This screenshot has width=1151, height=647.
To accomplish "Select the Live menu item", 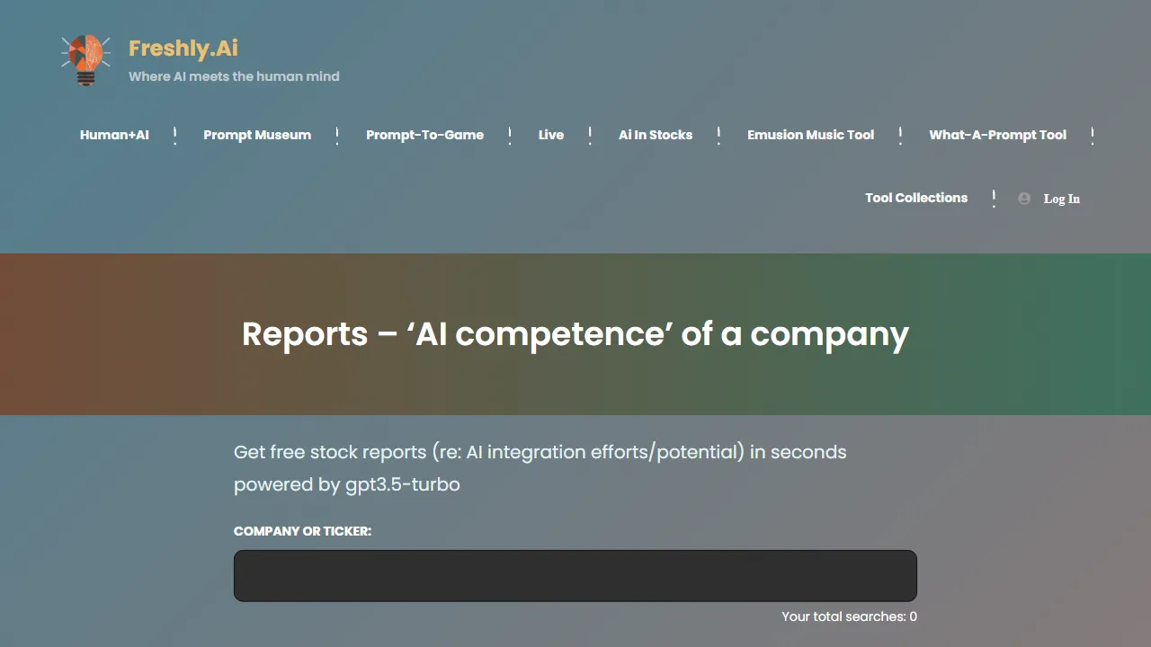I will tap(551, 135).
